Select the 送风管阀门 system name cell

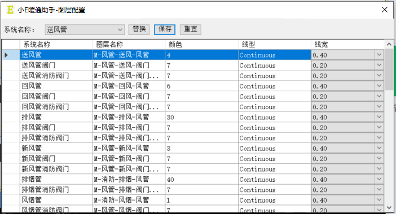tap(56, 65)
